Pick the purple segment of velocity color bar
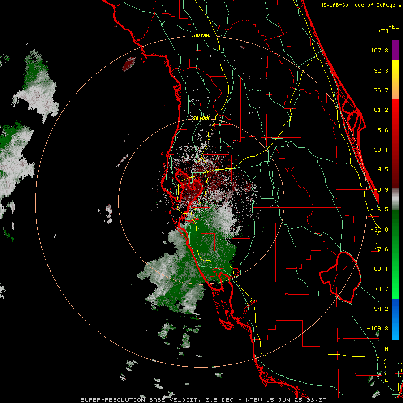The height and width of the screenshot is (403, 403). (x=395, y=50)
